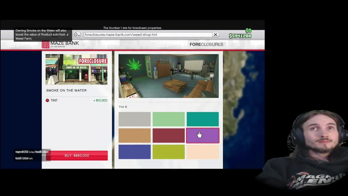Buy the property for $860,000
The image size is (348, 196).
pyautogui.click(x=77, y=155)
